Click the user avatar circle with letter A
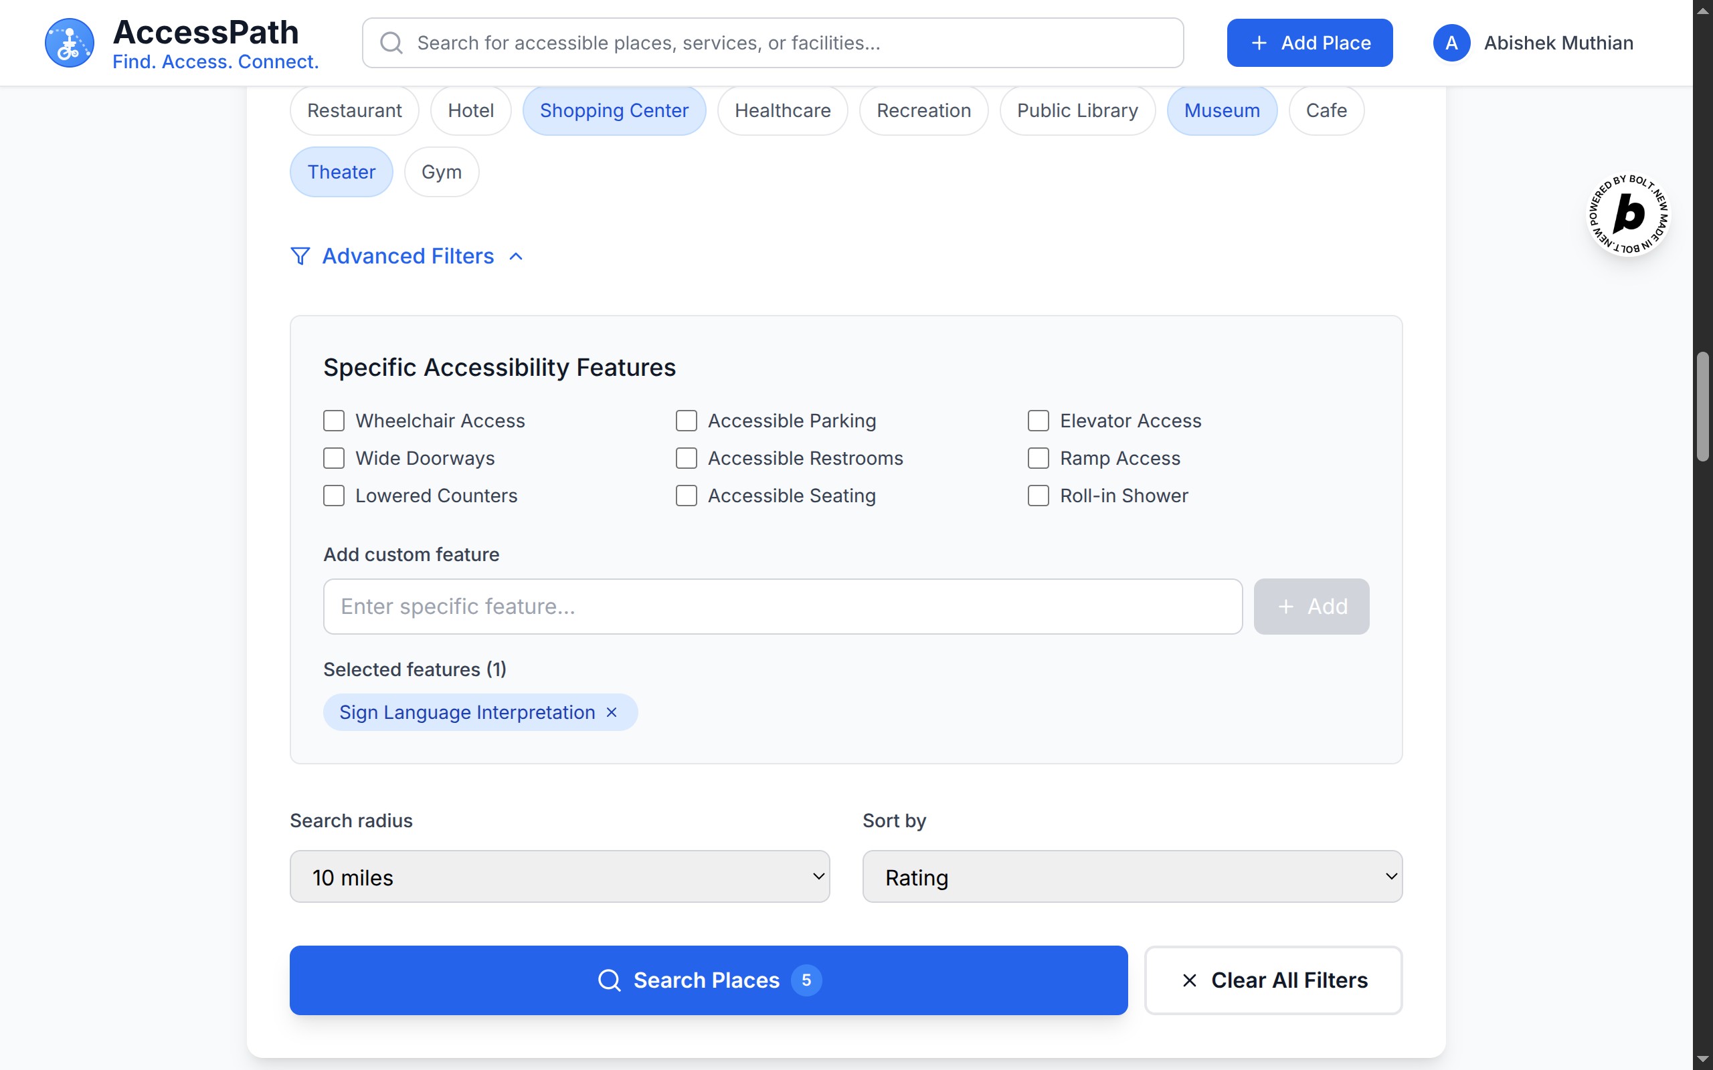1713x1070 pixels. coord(1451,43)
